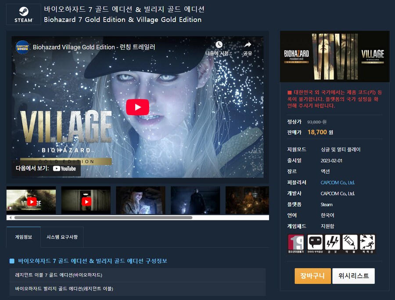Click the 19 age rating icon
This screenshot has height=300, width=395.
[296, 244]
